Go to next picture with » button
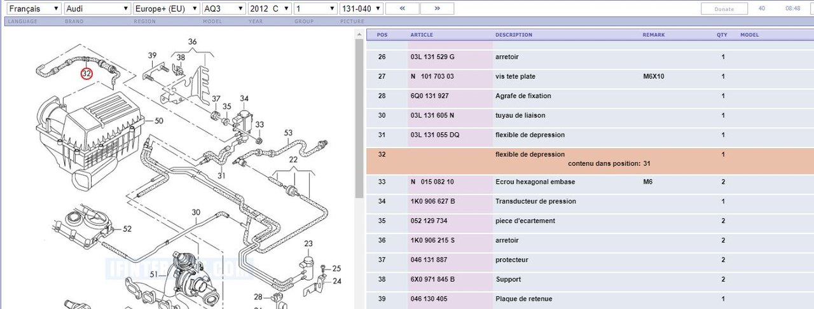 438,9
